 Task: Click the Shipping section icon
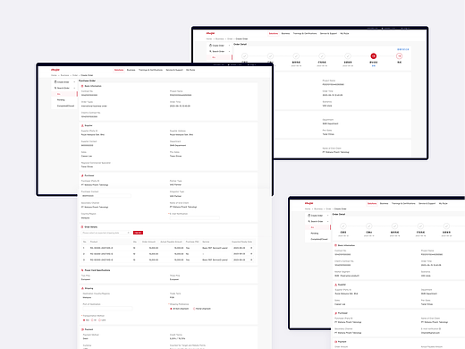[82, 288]
